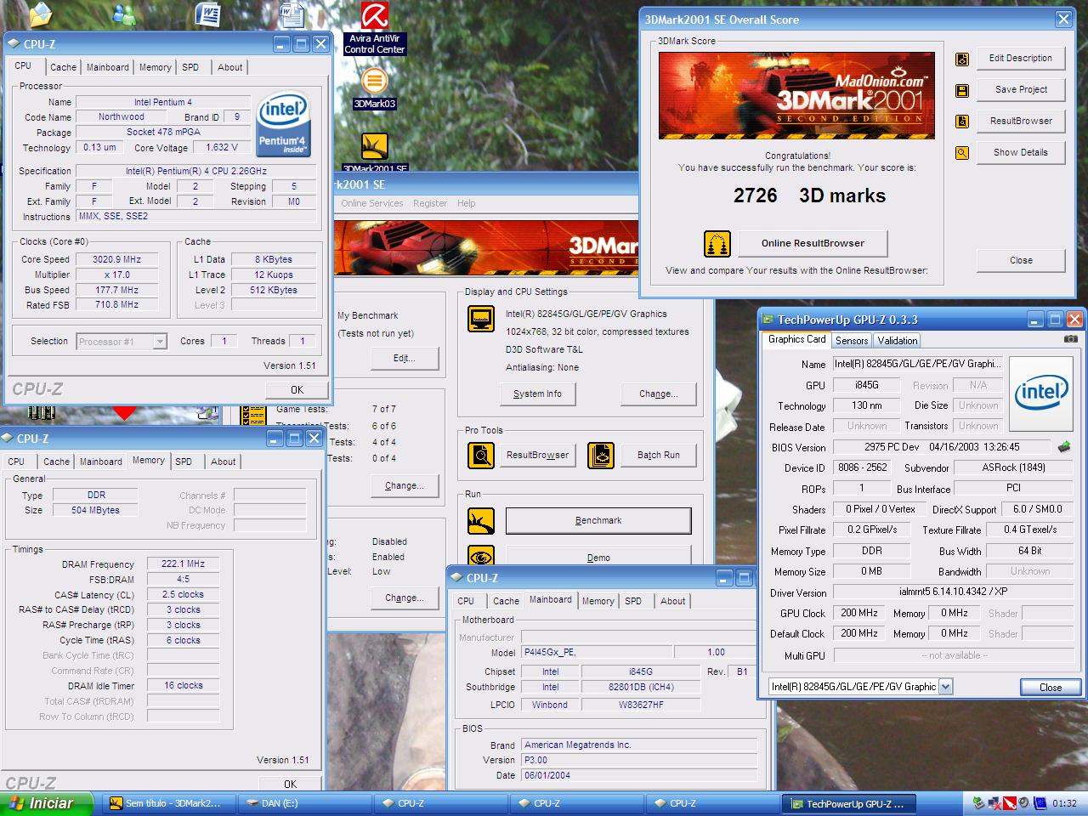Click Change in Display and CPU Settings

coord(659,394)
